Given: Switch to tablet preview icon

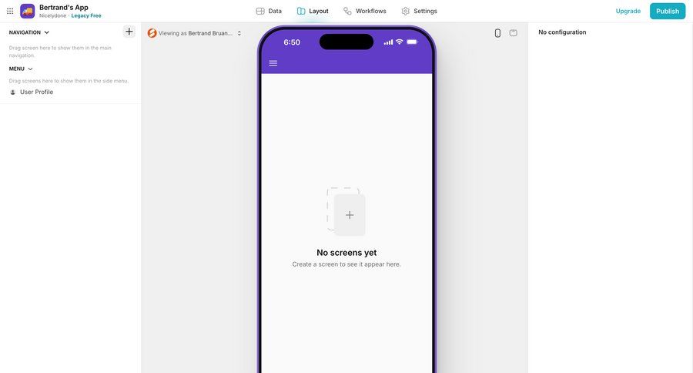Looking at the screenshot, I should [x=513, y=32].
